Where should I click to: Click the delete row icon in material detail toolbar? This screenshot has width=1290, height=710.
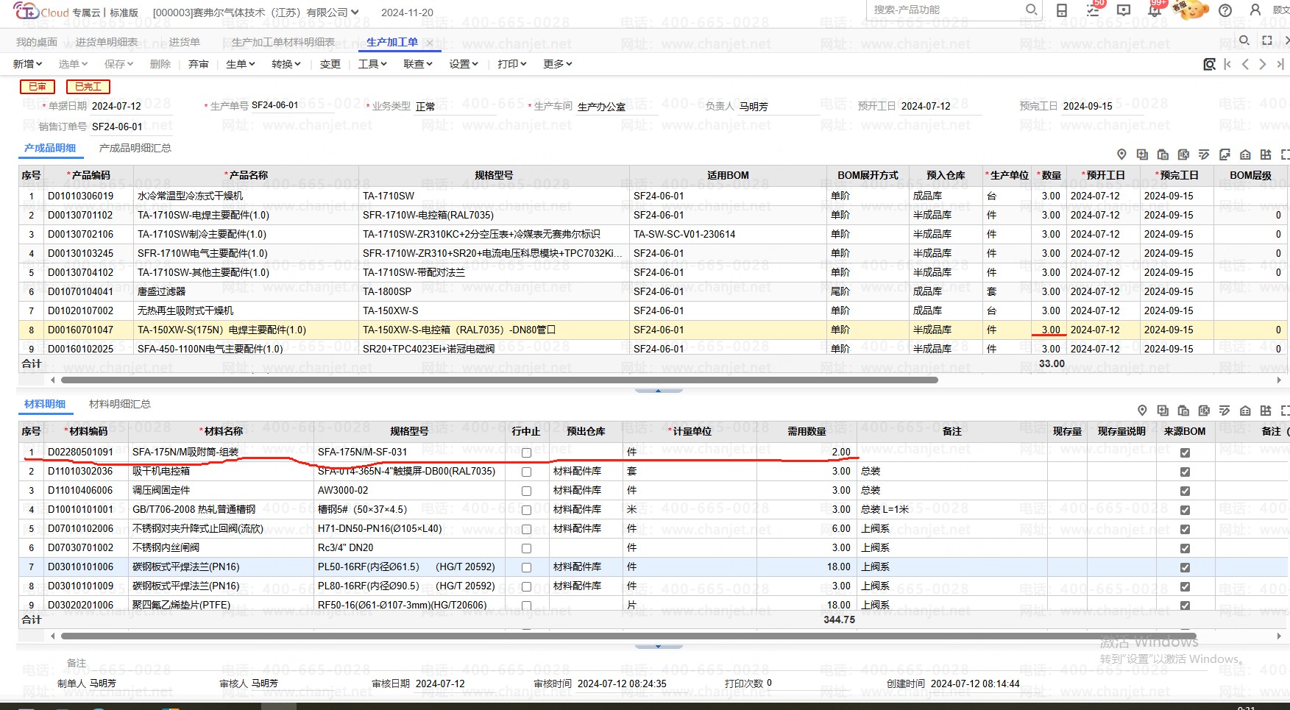click(1204, 411)
